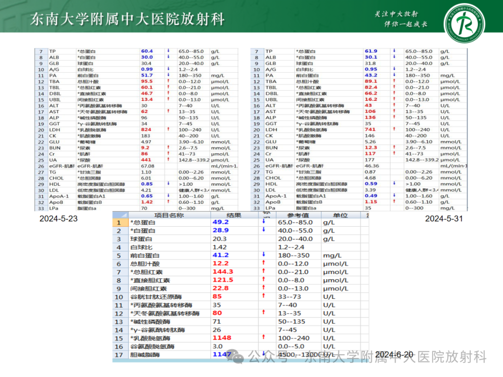
Task: Select the date label 2024-6-20
Action: click(394, 355)
